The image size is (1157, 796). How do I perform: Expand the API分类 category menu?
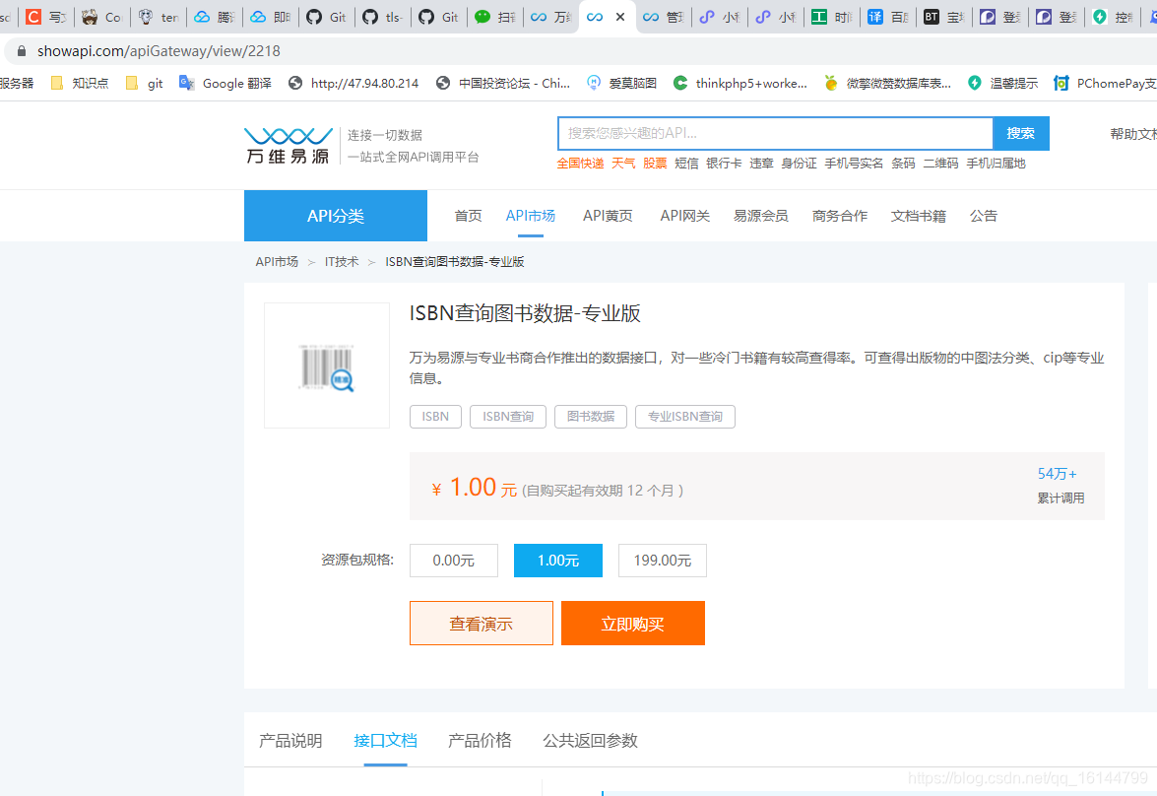click(336, 216)
